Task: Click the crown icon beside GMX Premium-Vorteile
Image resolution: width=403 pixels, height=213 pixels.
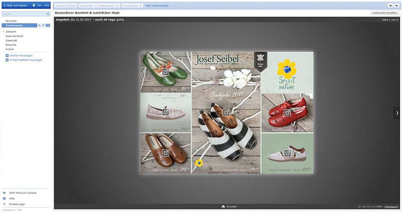Action: click(4, 193)
